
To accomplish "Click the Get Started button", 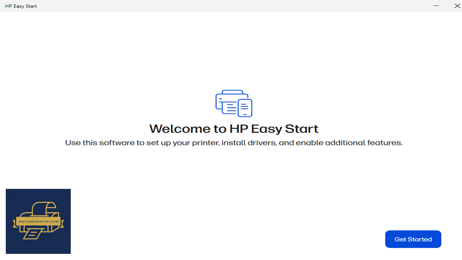I will [x=413, y=239].
